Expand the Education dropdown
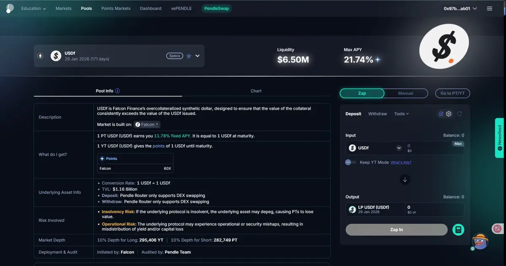 pyautogui.click(x=34, y=8)
